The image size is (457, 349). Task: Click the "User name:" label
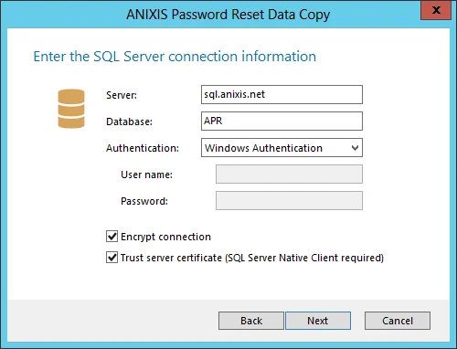coord(146,174)
